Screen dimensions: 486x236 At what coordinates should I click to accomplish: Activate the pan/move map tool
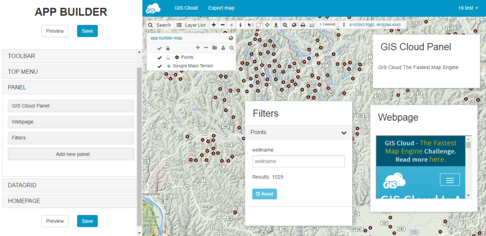click(x=267, y=25)
